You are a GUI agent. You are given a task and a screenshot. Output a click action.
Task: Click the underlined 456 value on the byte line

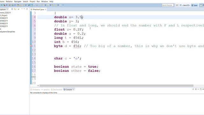click(x=76, y=46)
